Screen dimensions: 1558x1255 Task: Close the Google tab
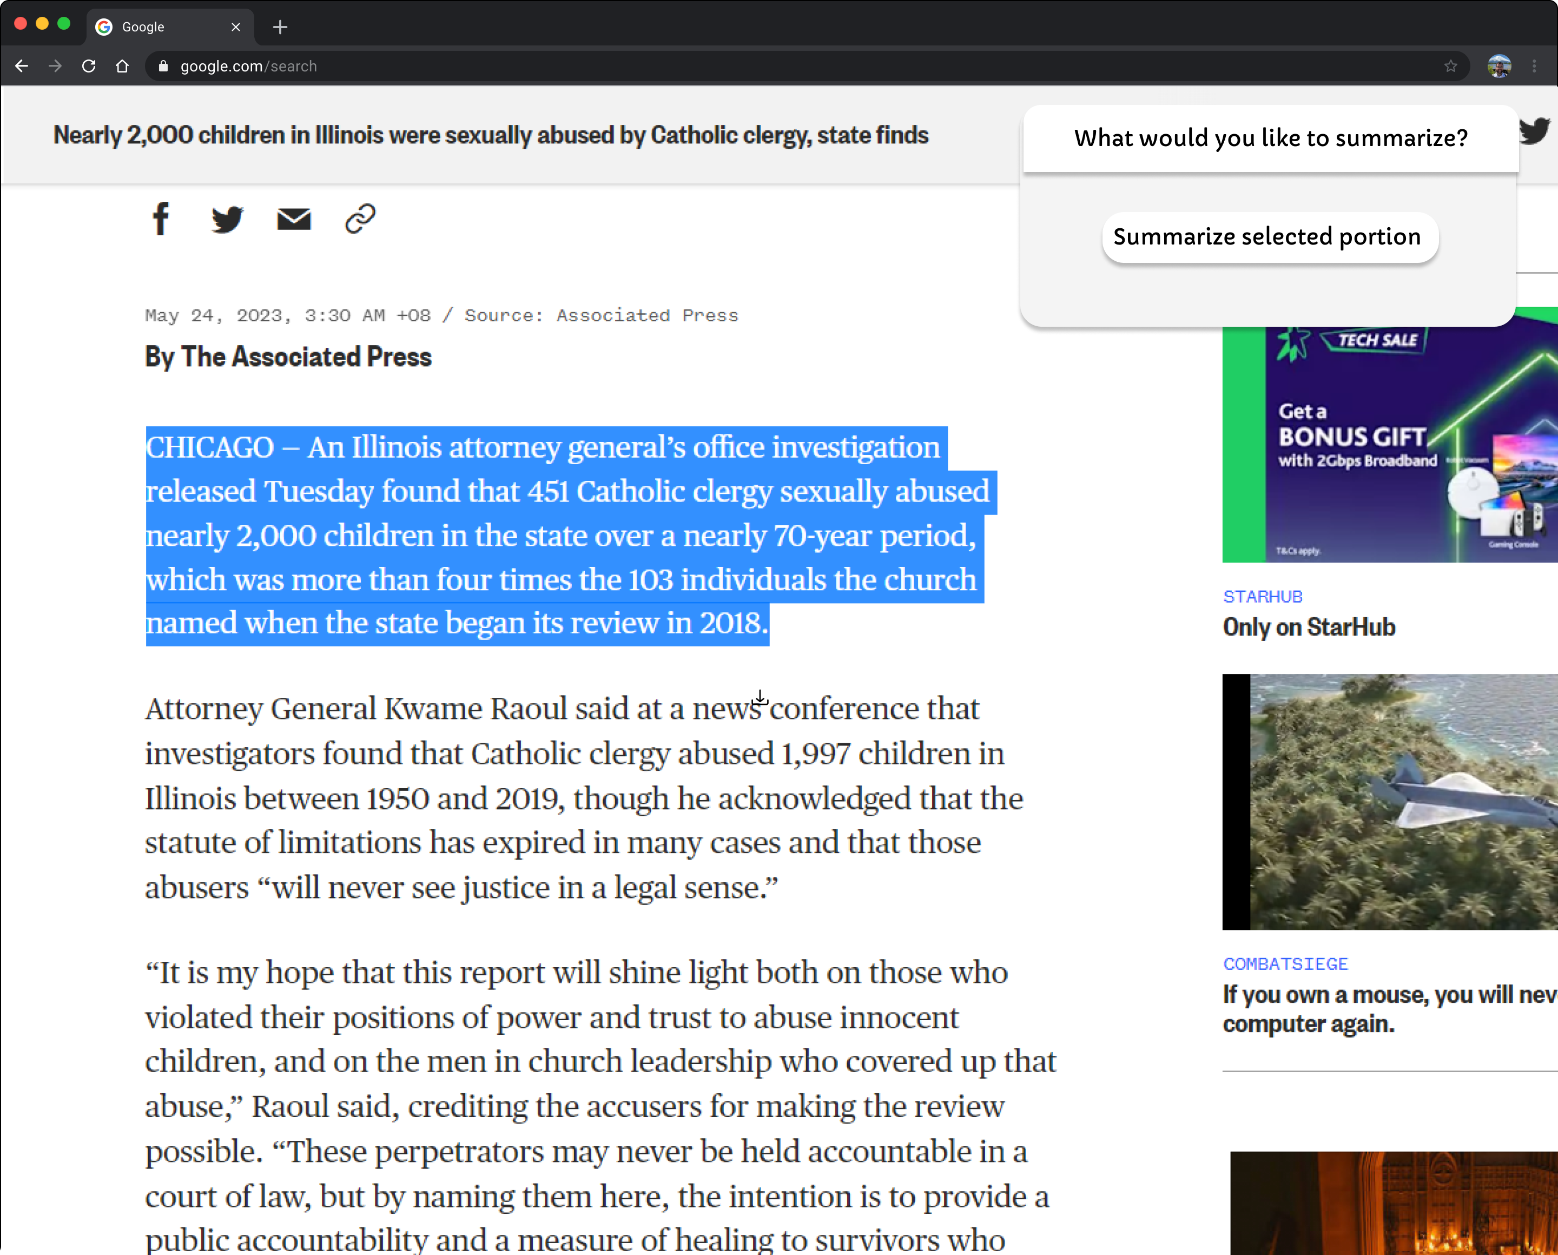(236, 28)
